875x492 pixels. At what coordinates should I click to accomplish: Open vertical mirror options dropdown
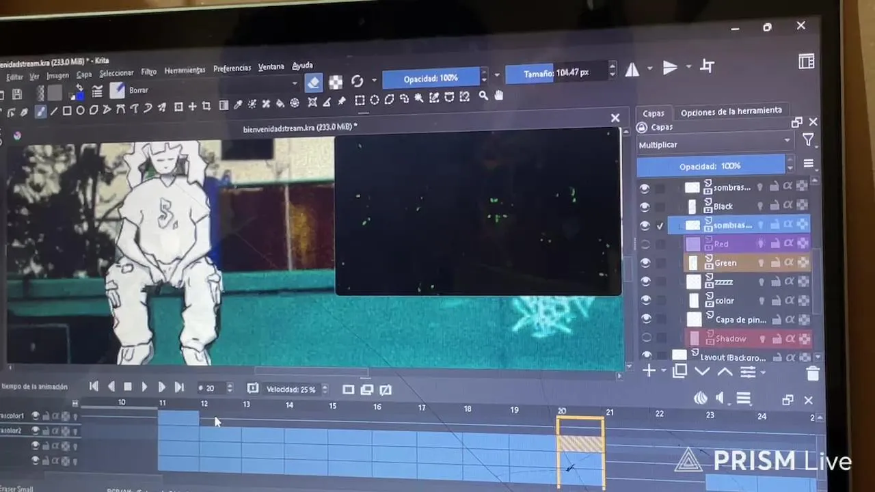click(688, 66)
